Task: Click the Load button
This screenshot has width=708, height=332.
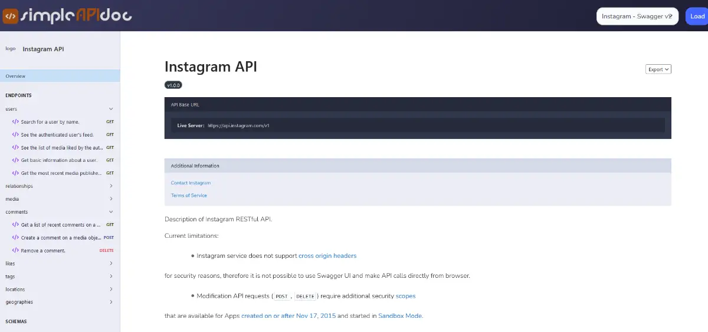Action: (697, 16)
